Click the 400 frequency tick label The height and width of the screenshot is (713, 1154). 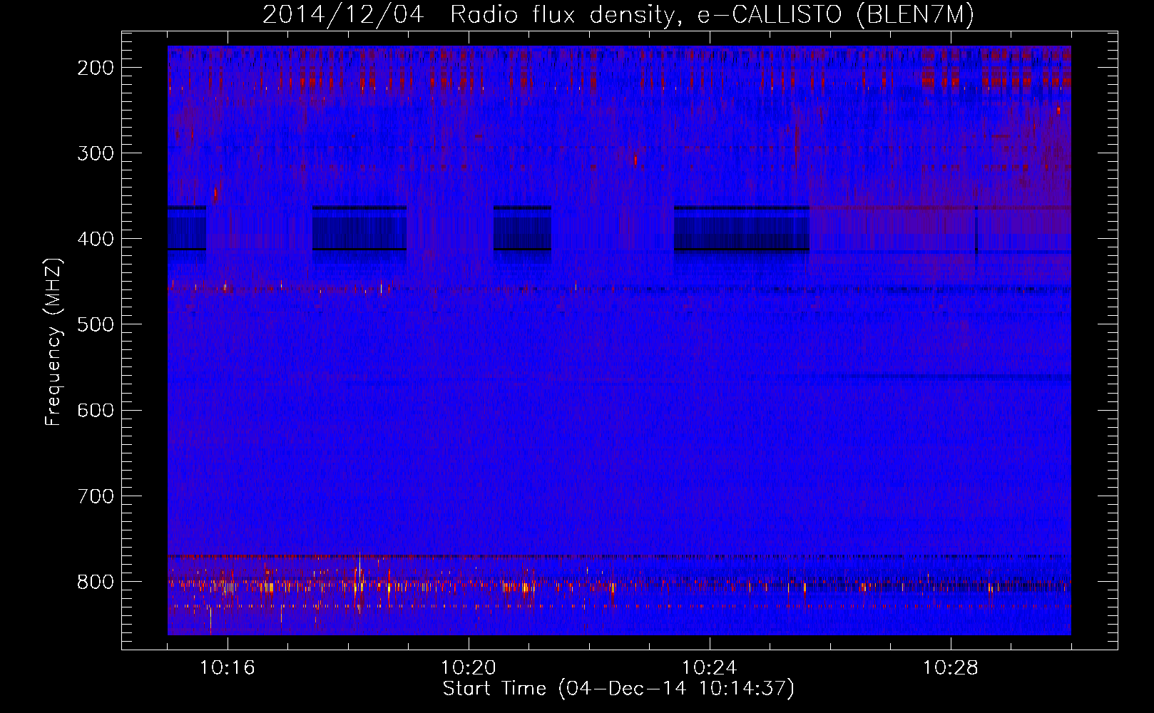coord(95,239)
